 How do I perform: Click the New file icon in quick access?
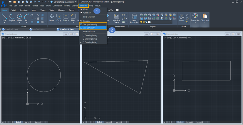pyautogui.click(x=10, y=2)
